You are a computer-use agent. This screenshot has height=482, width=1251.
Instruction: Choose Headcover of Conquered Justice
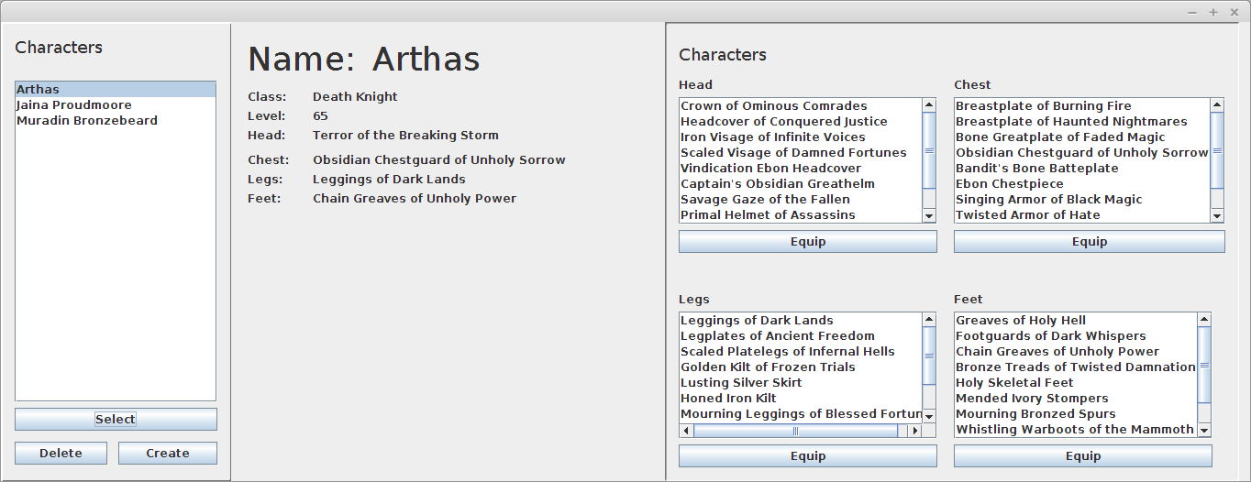pyautogui.click(x=801, y=121)
